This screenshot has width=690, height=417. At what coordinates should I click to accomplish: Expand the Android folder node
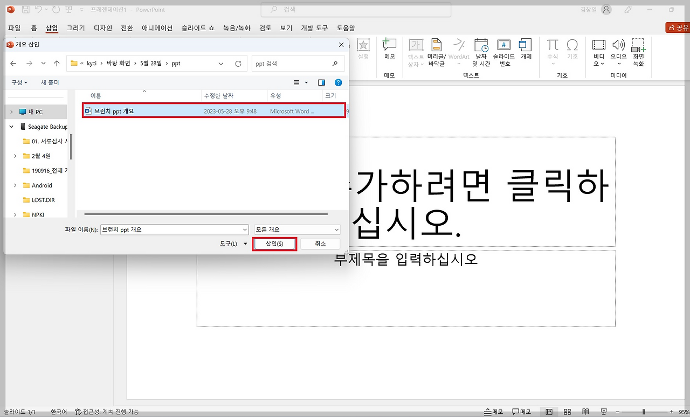[15, 185]
